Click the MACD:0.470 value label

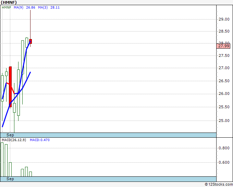point(40,140)
